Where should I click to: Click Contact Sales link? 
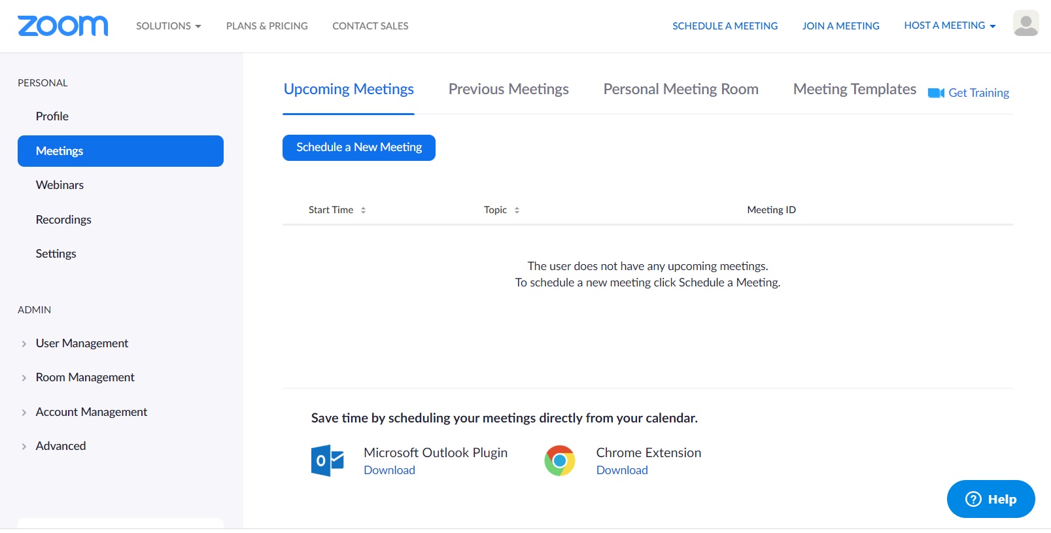[x=370, y=26]
